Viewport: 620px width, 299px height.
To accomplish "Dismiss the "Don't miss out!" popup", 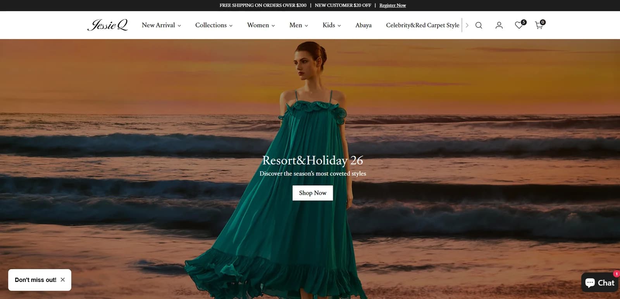I will click(x=63, y=280).
